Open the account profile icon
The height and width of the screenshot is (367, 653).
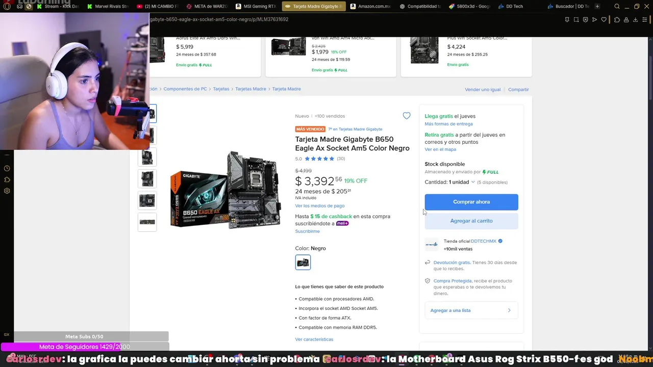pos(626,20)
